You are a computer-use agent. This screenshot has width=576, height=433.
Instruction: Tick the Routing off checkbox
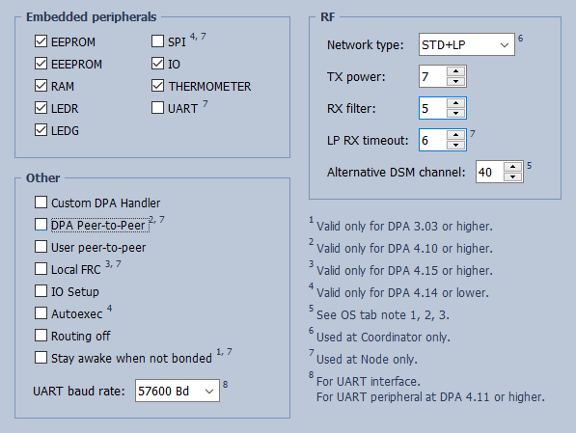coord(41,336)
